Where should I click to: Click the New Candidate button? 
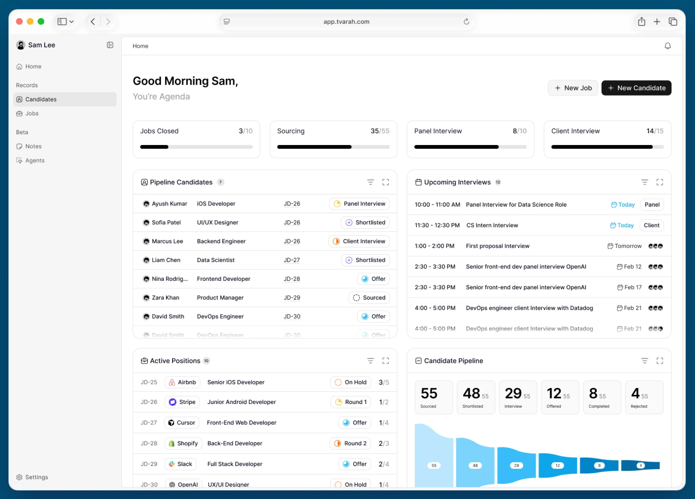tap(636, 88)
